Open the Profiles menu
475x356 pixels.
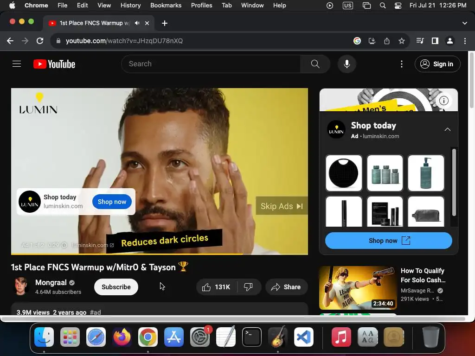tap(201, 5)
